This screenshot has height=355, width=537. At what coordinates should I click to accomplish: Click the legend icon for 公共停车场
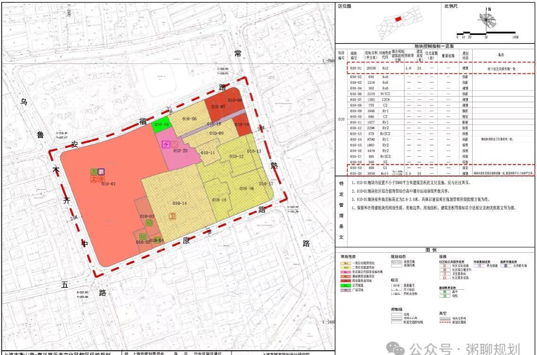[x=506, y=266]
